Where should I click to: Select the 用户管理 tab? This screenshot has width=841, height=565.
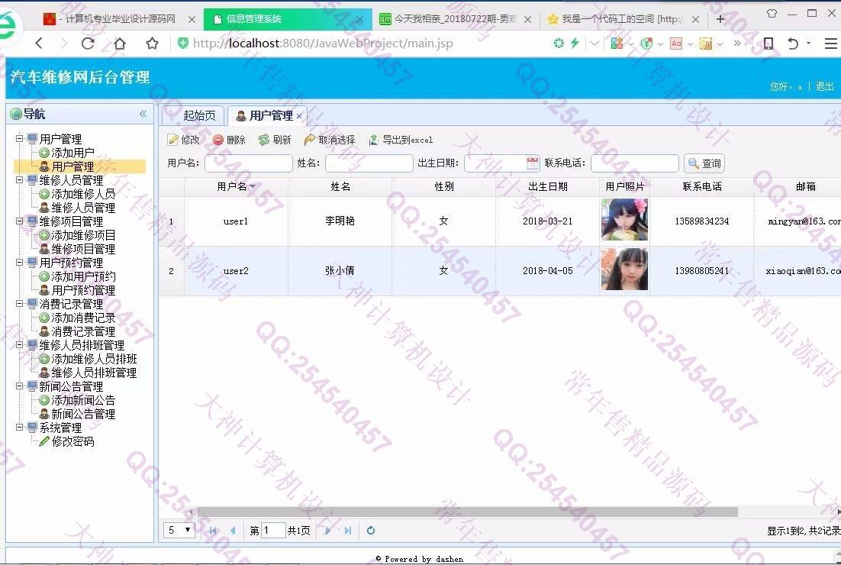(266, 115)
